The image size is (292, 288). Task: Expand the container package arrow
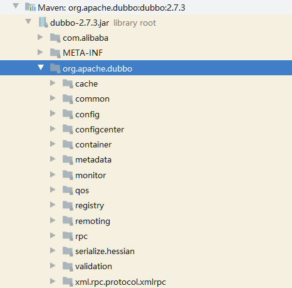[x=53, y=144]
